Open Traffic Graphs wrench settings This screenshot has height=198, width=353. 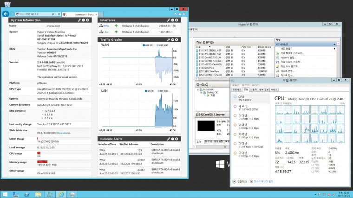pos(169,40)
